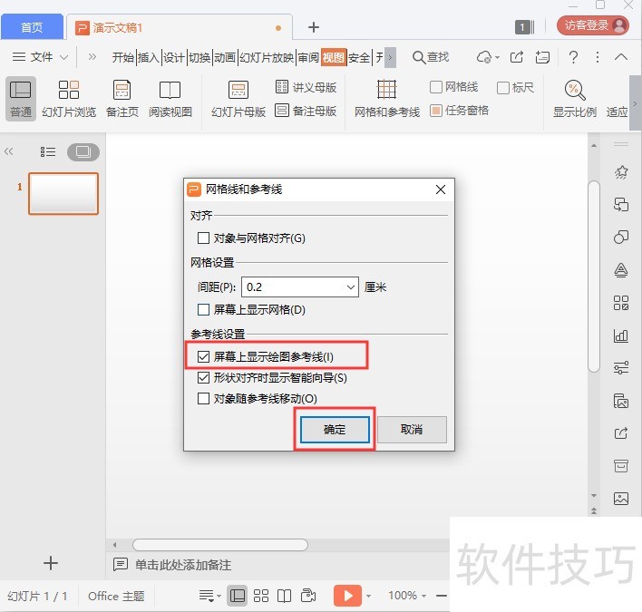Enable the 网格线 checkbox in ribbon
Viewport: 642px width, 612px height.
point(436,87)
